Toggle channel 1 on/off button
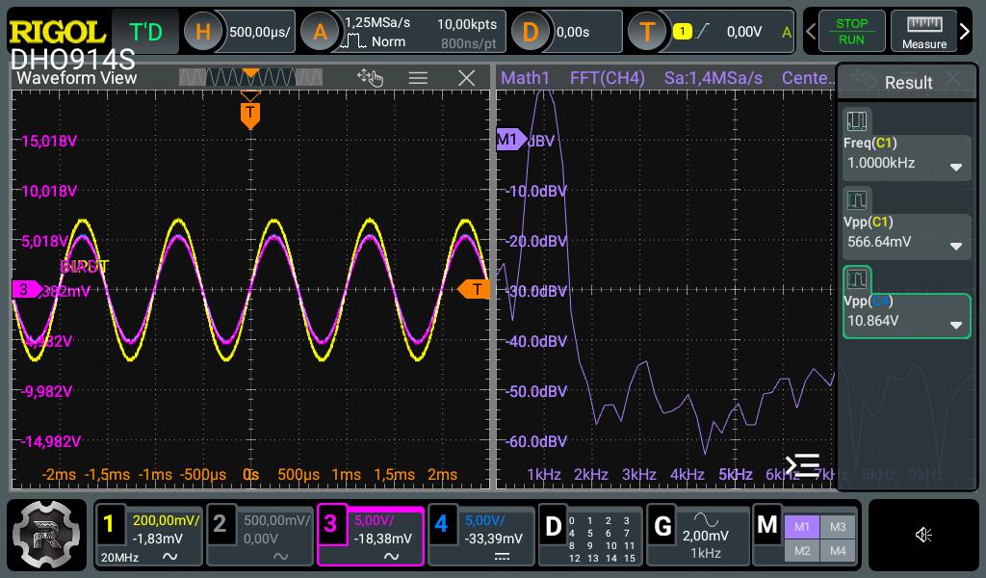The height and width of the screenshot is (578, 986). [x=109, y=523]
